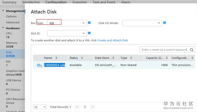Open the Bus Type dropdown
The width and height of the screenshot is (197, 112).
[84, 23]
